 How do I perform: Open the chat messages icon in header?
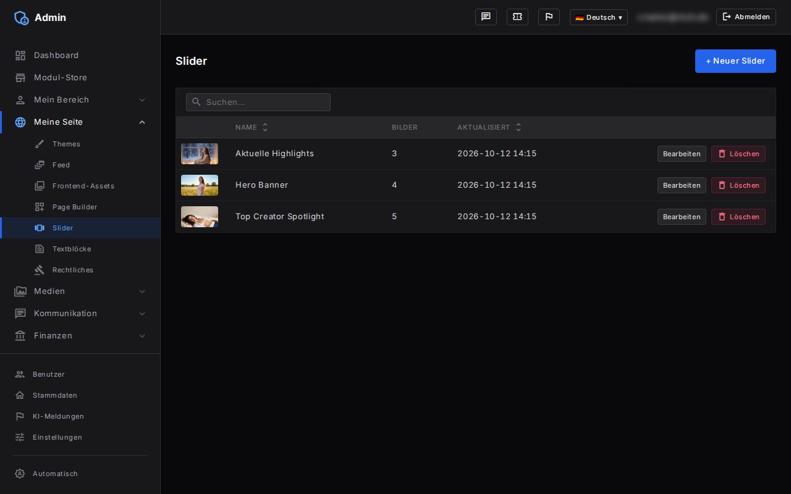pyautogui.click(x=486, y=17)
